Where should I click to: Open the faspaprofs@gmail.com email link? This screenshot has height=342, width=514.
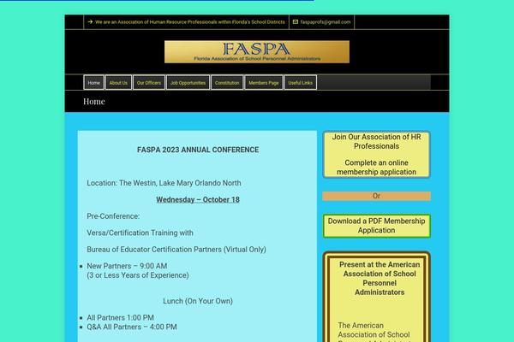(x=326, y=22)
